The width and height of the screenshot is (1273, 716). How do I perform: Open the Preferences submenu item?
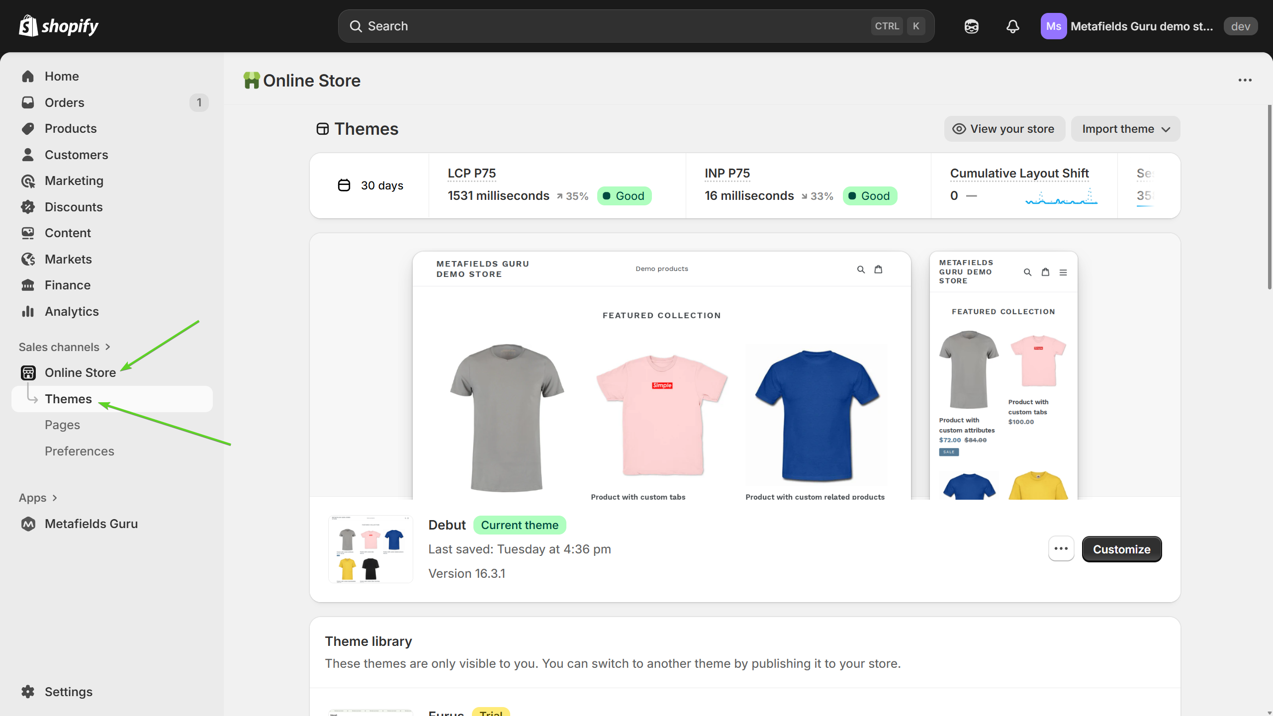(80, 451)
